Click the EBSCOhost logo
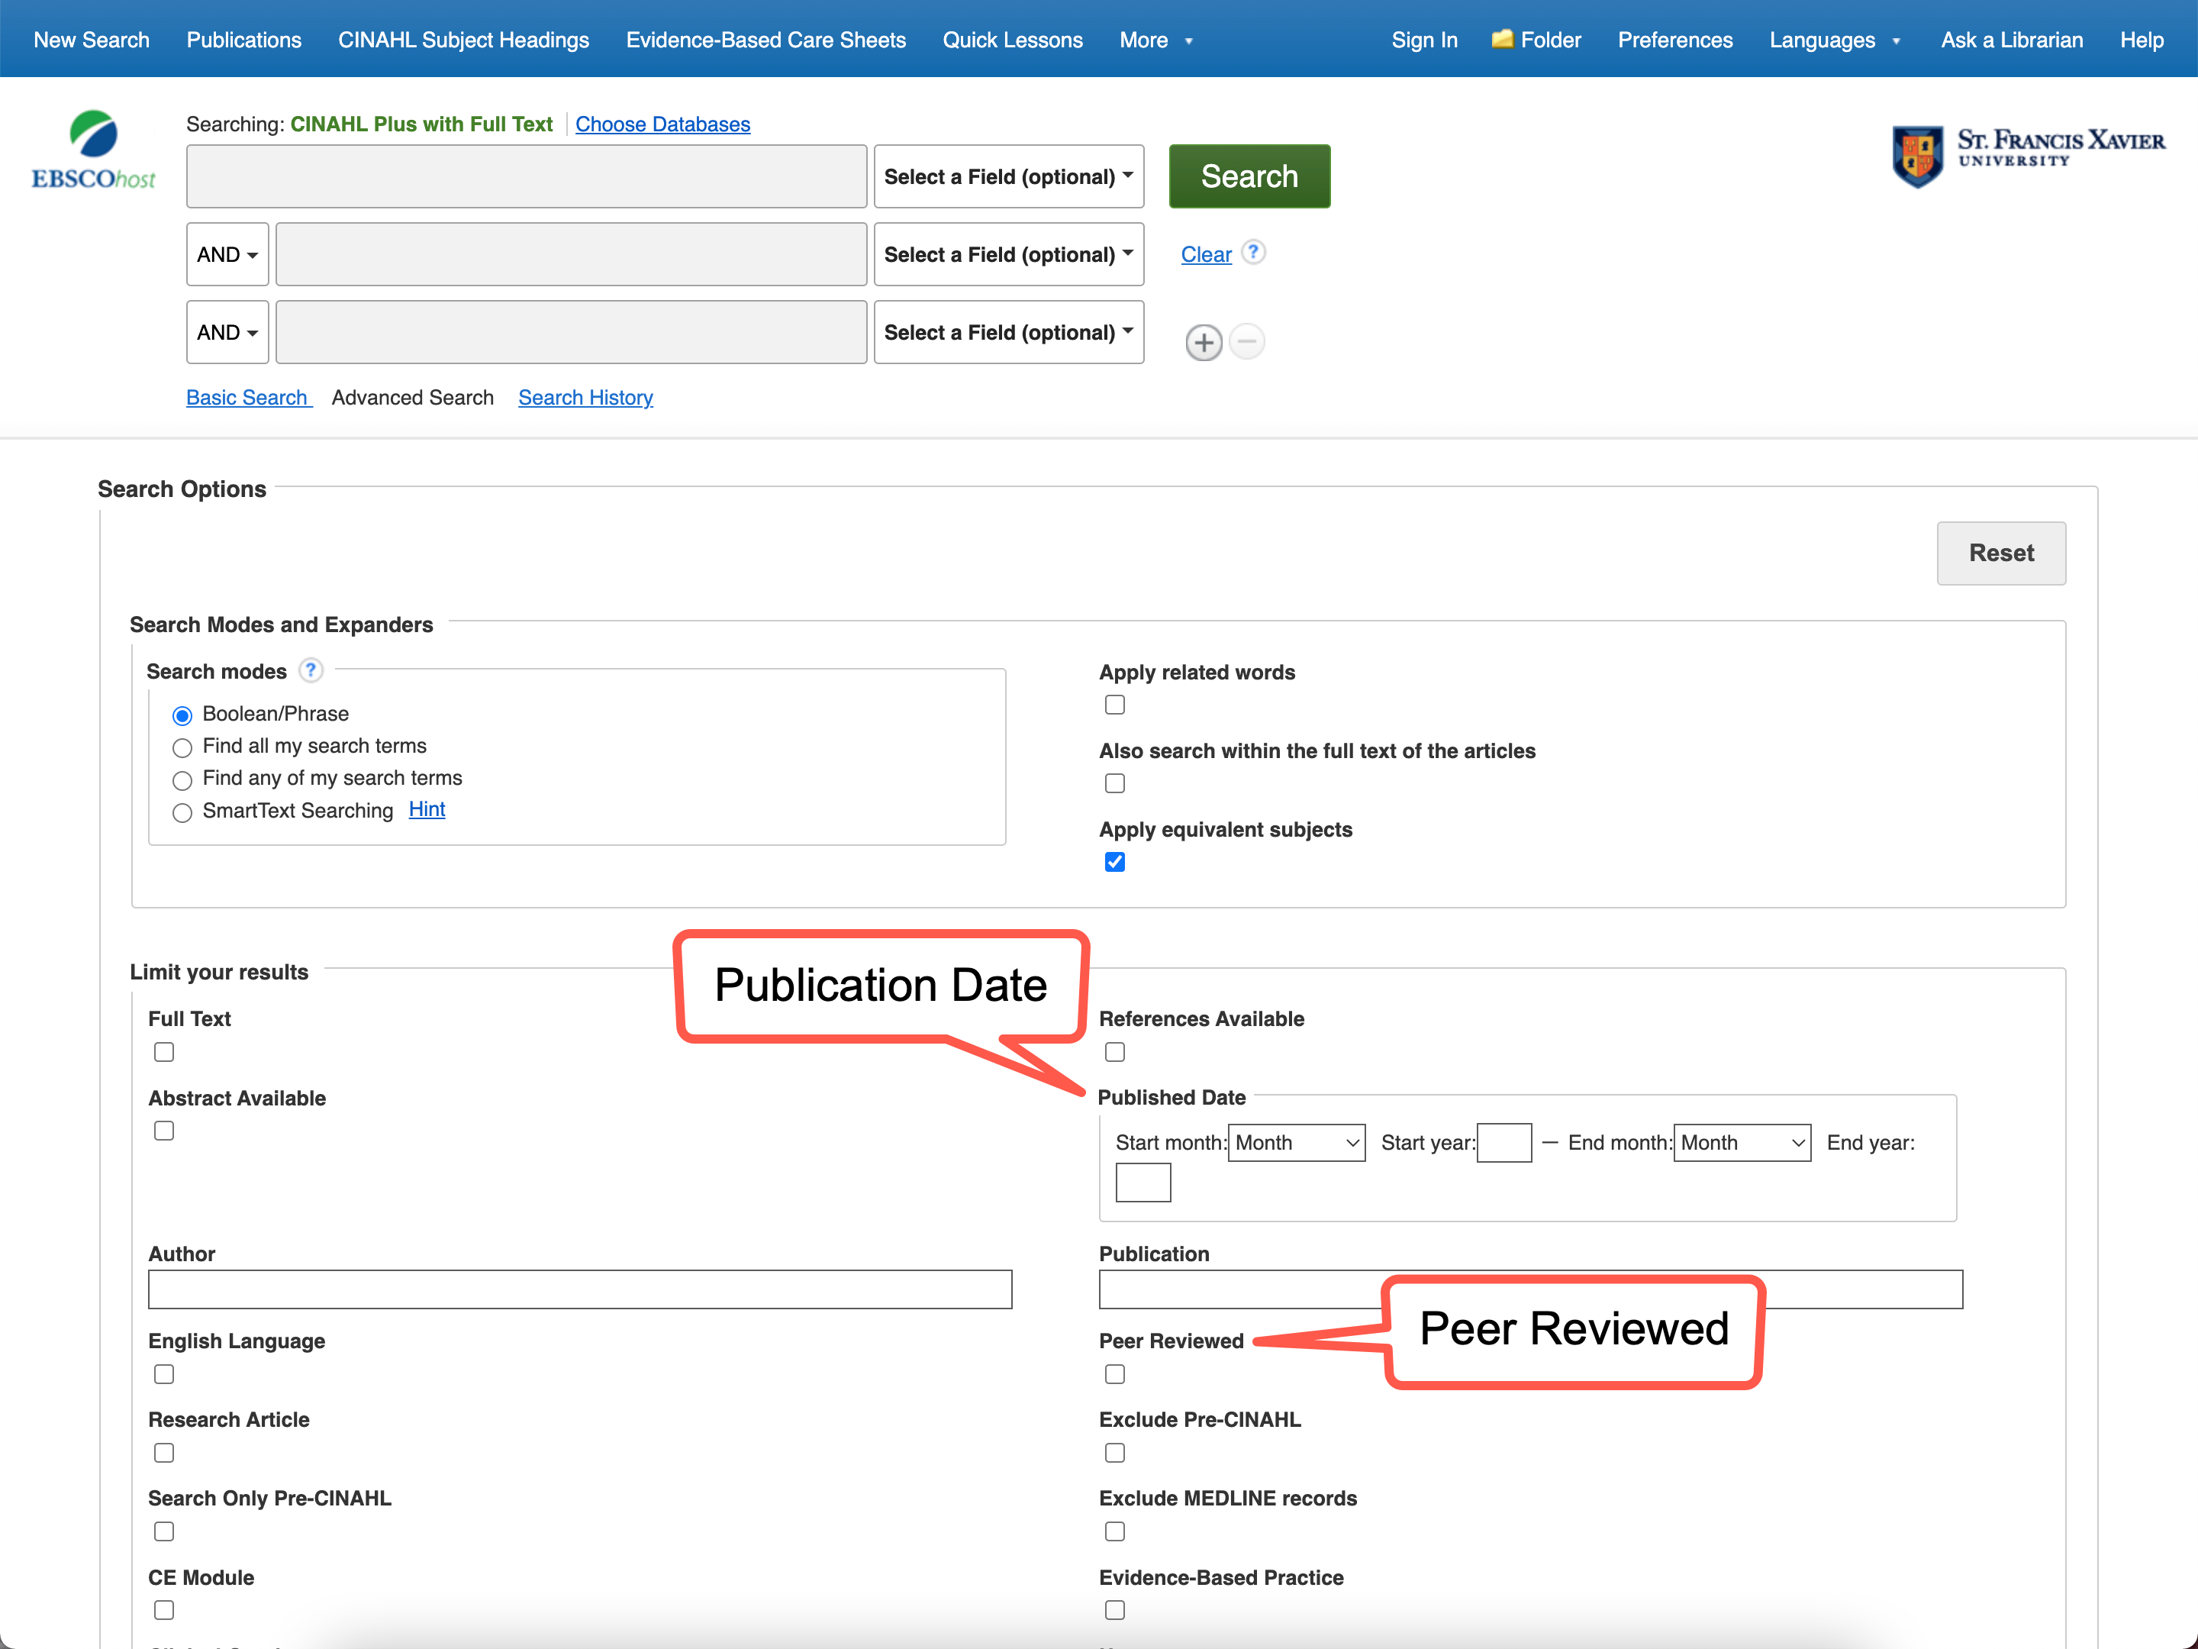 [93, 150]
